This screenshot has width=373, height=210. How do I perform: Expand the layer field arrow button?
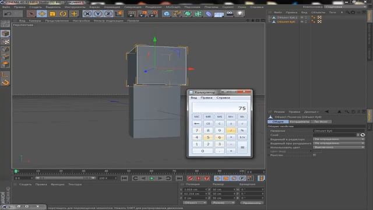tap(358, 135)
